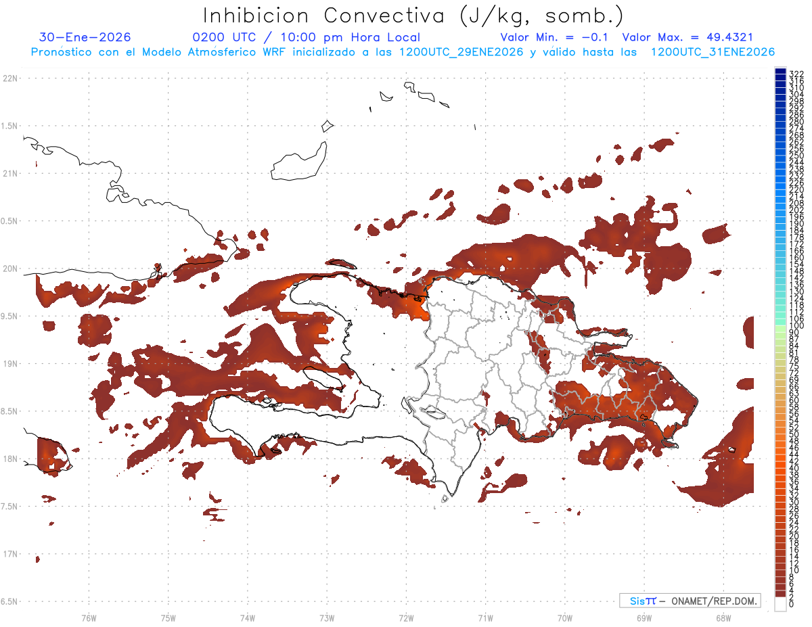Click the 'Valor Max. = 49.4321' readout
The width and height of the screenshot is (812, 627).
click(x=687, y=38)
